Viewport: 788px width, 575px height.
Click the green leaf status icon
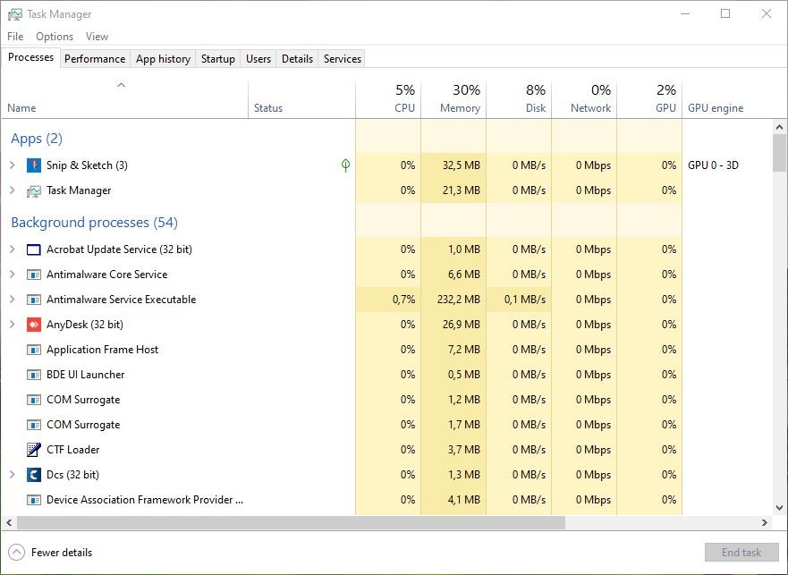pyautogui.click(x=345, y=165)
